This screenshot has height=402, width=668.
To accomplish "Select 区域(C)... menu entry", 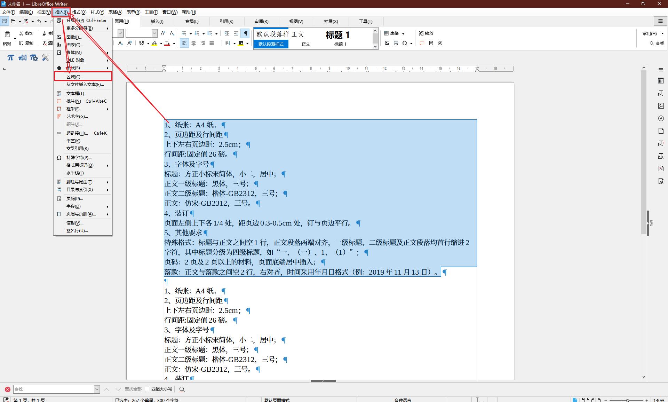I will pyautogui.click(x=75, y=77).
